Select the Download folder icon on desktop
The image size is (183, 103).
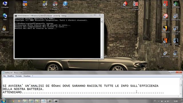coord(5,29)
